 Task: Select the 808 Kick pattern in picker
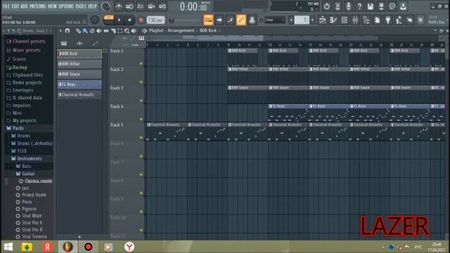point(79,53)
